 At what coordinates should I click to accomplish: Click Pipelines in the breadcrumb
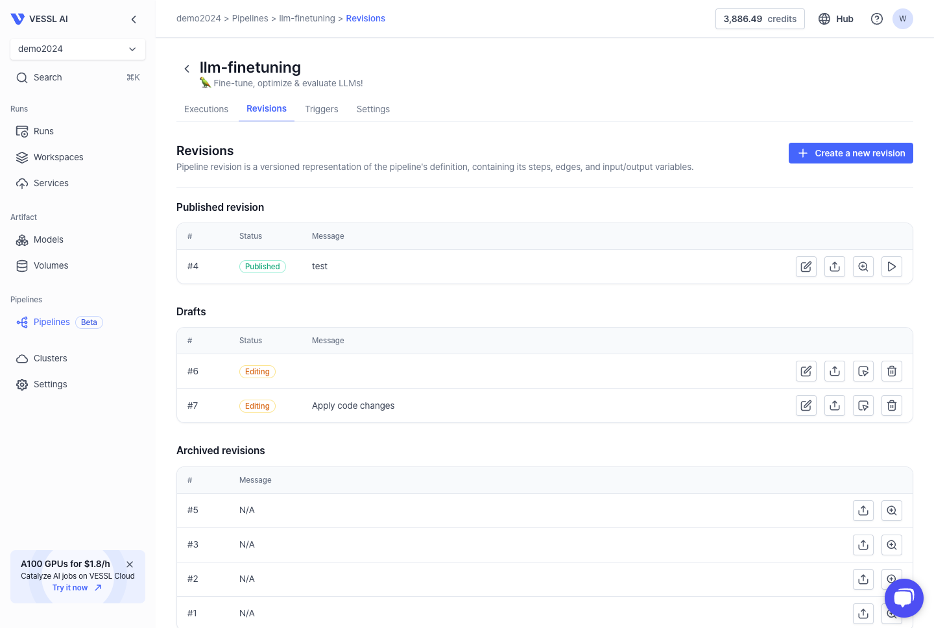pos(250,18)
